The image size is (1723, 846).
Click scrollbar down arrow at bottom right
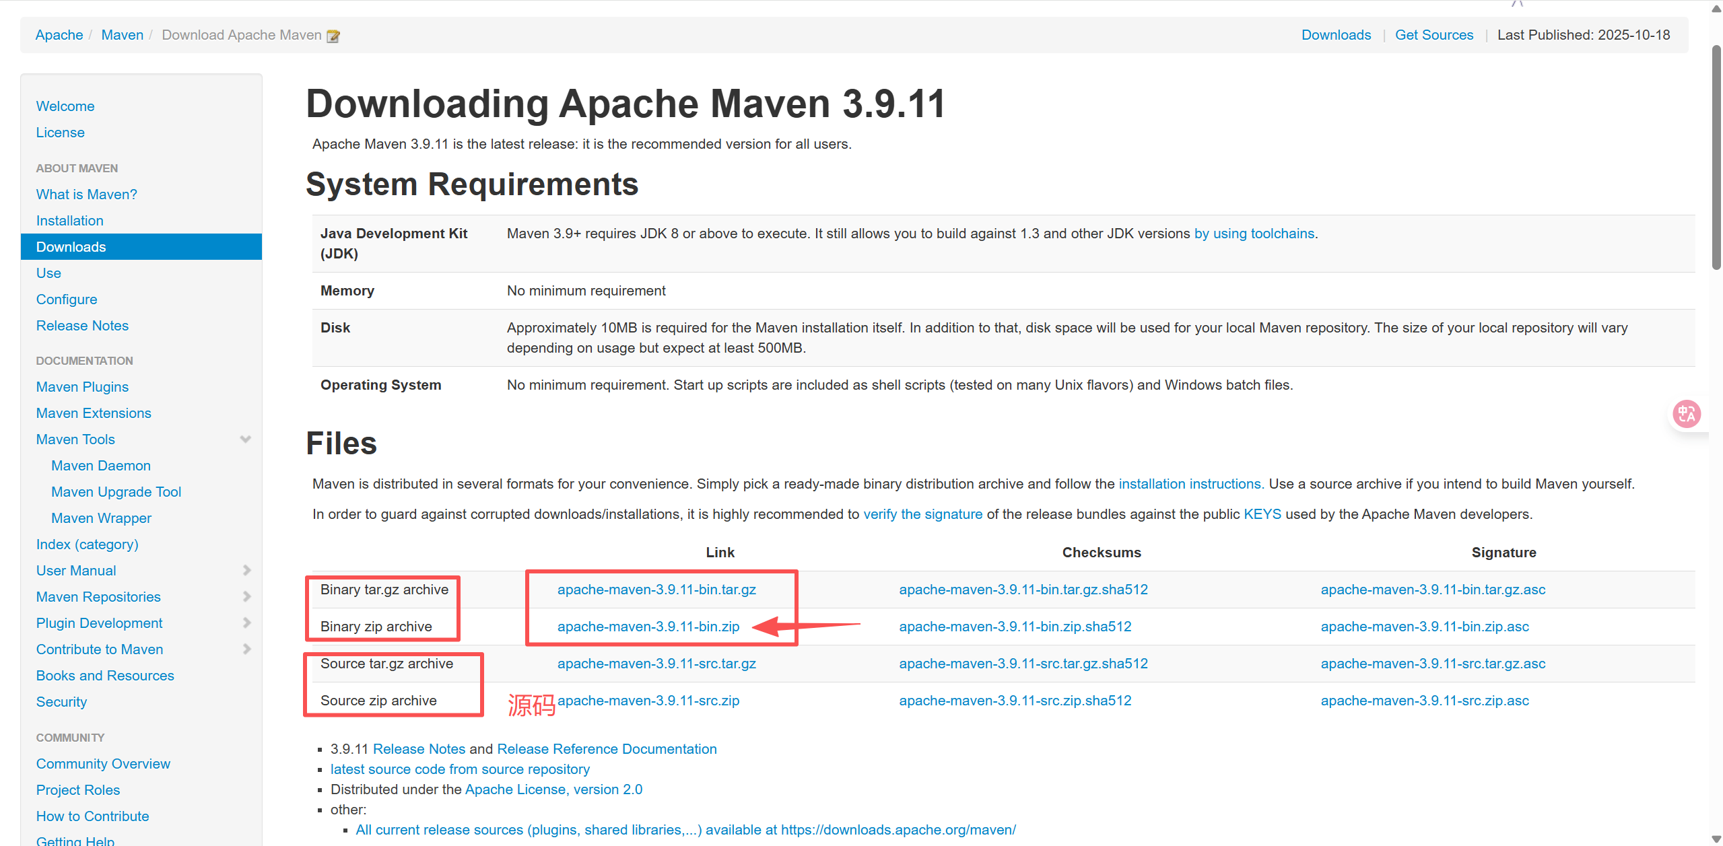tap(1716, 838)
